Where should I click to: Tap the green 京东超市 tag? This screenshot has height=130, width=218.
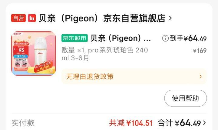pyautogui.click(x=75, y=38)
